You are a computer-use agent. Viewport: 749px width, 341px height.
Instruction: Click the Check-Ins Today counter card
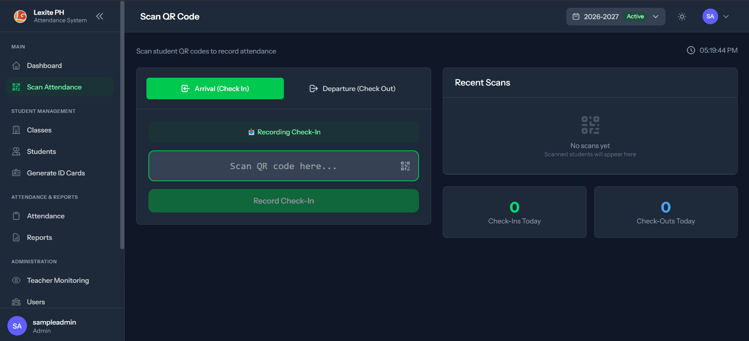pyautogui.click(x=515, y=212)
